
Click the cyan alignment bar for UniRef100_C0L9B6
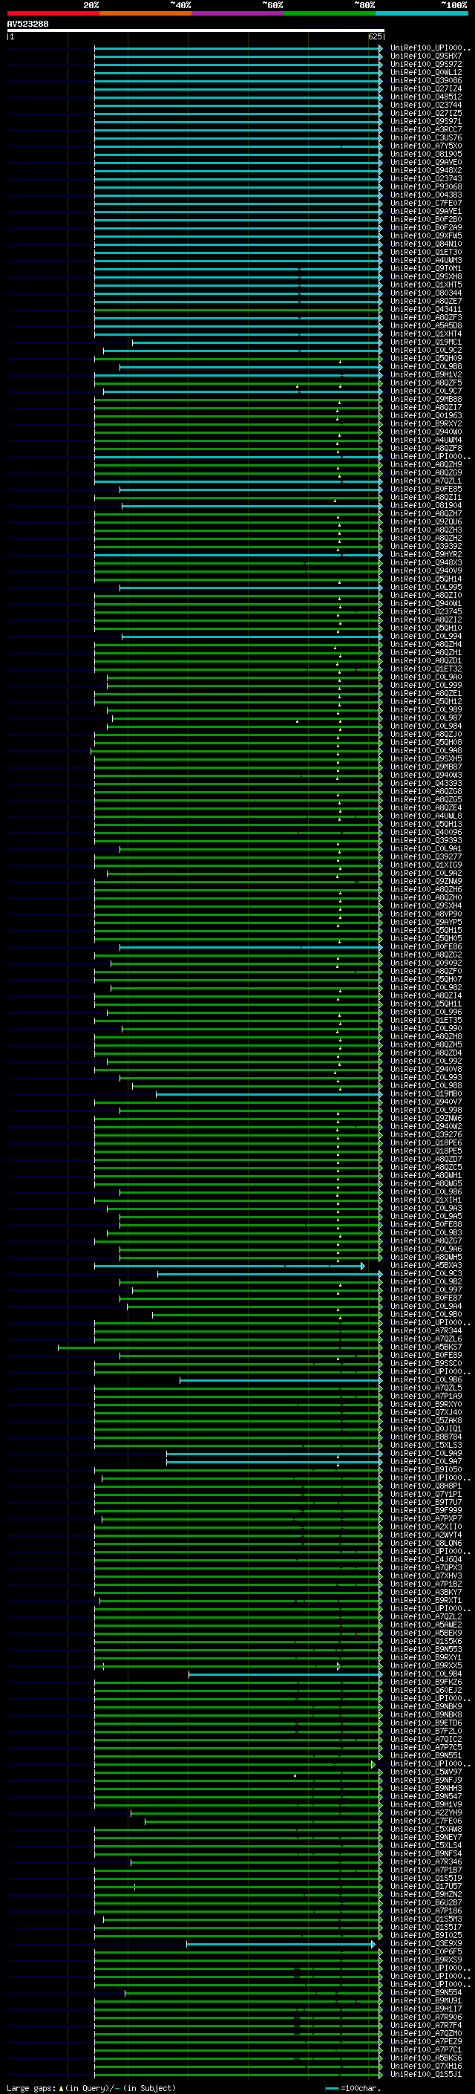point(281,1380)
